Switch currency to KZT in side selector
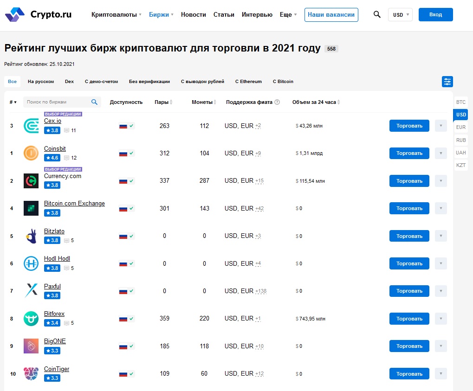The width and height of the screenshot is (473, 391). (x=460, y=165)
